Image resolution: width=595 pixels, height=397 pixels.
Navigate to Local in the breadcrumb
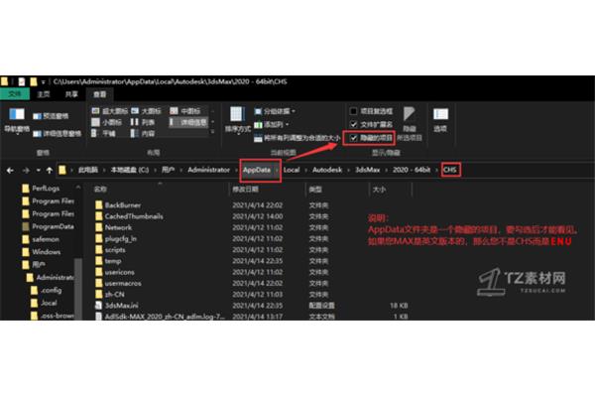point(292,170)
